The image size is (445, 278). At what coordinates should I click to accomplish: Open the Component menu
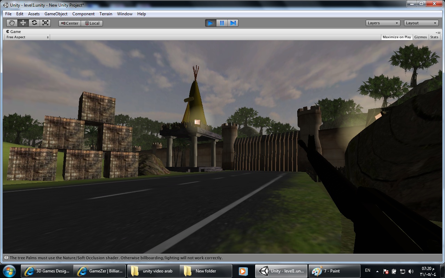click(83, 14)
